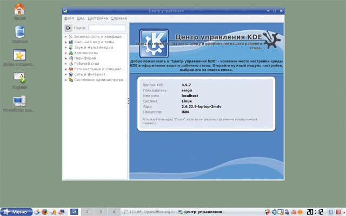346x216 pixels.
Task: Click the fourth quick-launch icon on the panel
Action: click(x=61, y=212)
